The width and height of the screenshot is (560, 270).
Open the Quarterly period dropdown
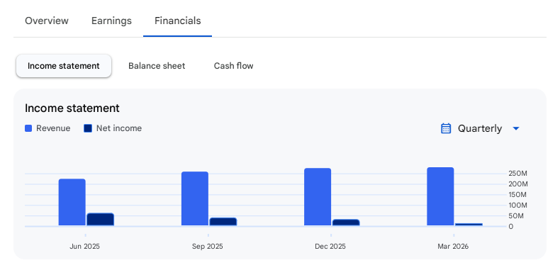point(480,128)
